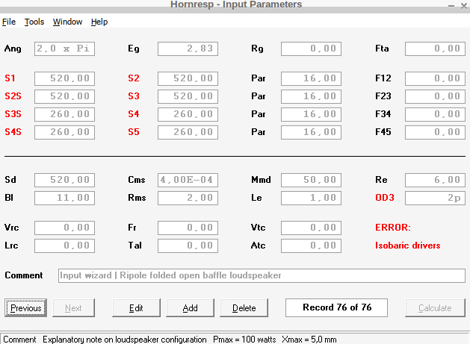Select the Eg voltage field
The height and width of the screenshot is (344, 470).
pyautogui.click(x=188, y=49)
